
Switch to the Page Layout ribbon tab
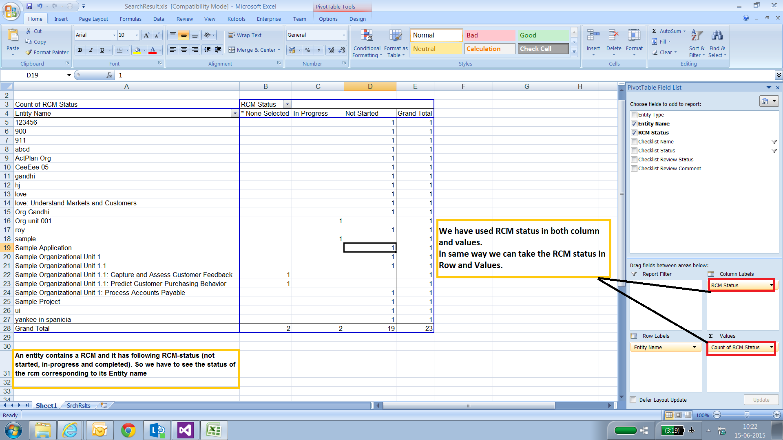coord(93,19)
